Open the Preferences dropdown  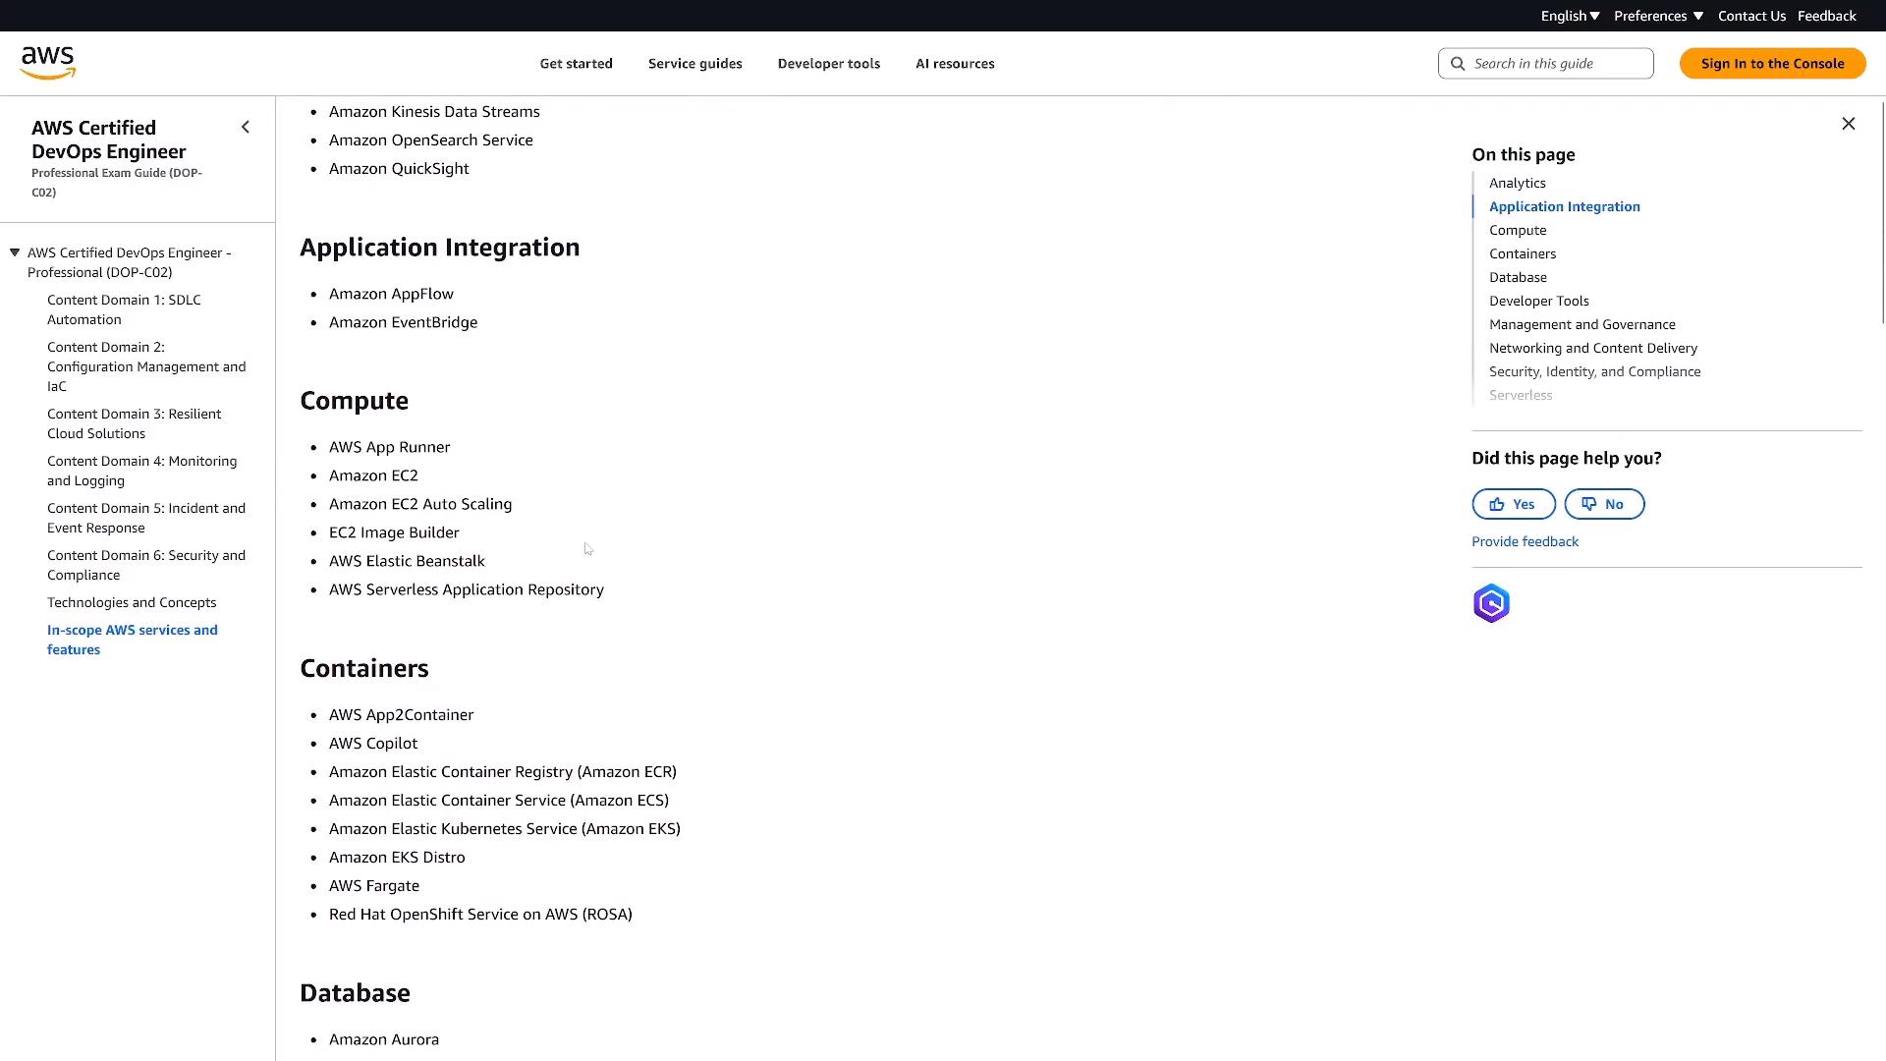(1658, 16)
